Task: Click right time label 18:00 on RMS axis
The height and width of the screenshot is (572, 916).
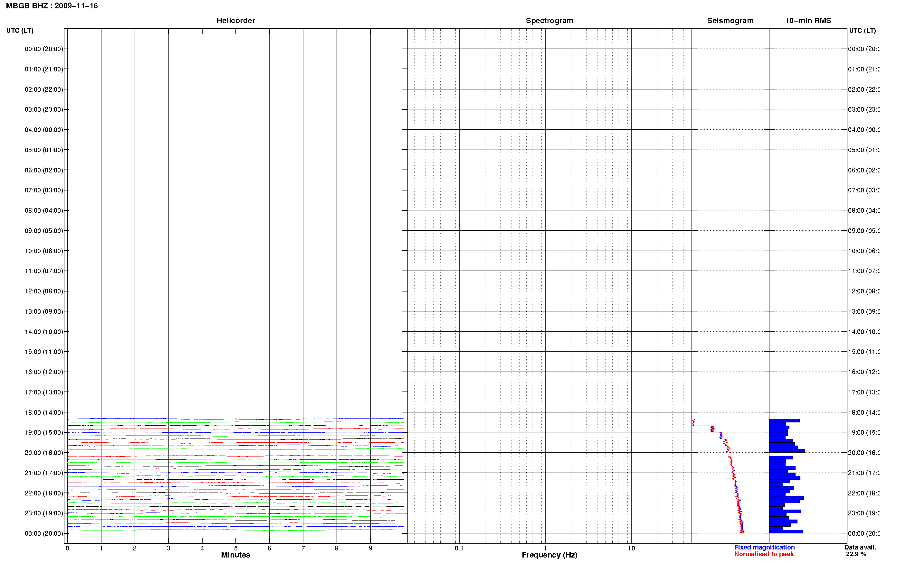Action: click(x=864, y=412)
